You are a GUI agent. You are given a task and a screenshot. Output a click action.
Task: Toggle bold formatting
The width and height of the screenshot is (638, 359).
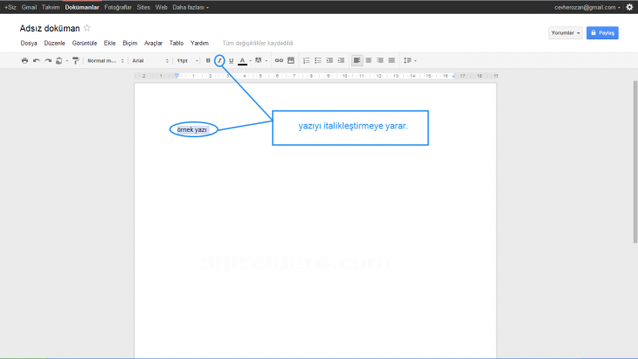[x=208, y=60]
